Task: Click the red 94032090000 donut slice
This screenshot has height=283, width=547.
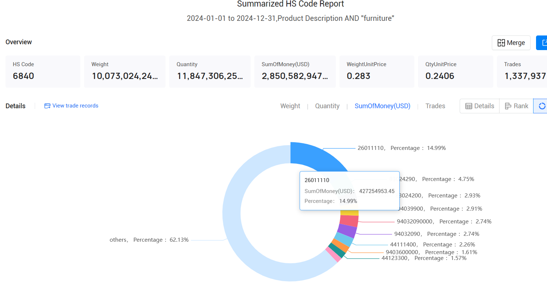Action: pos(349,221)
